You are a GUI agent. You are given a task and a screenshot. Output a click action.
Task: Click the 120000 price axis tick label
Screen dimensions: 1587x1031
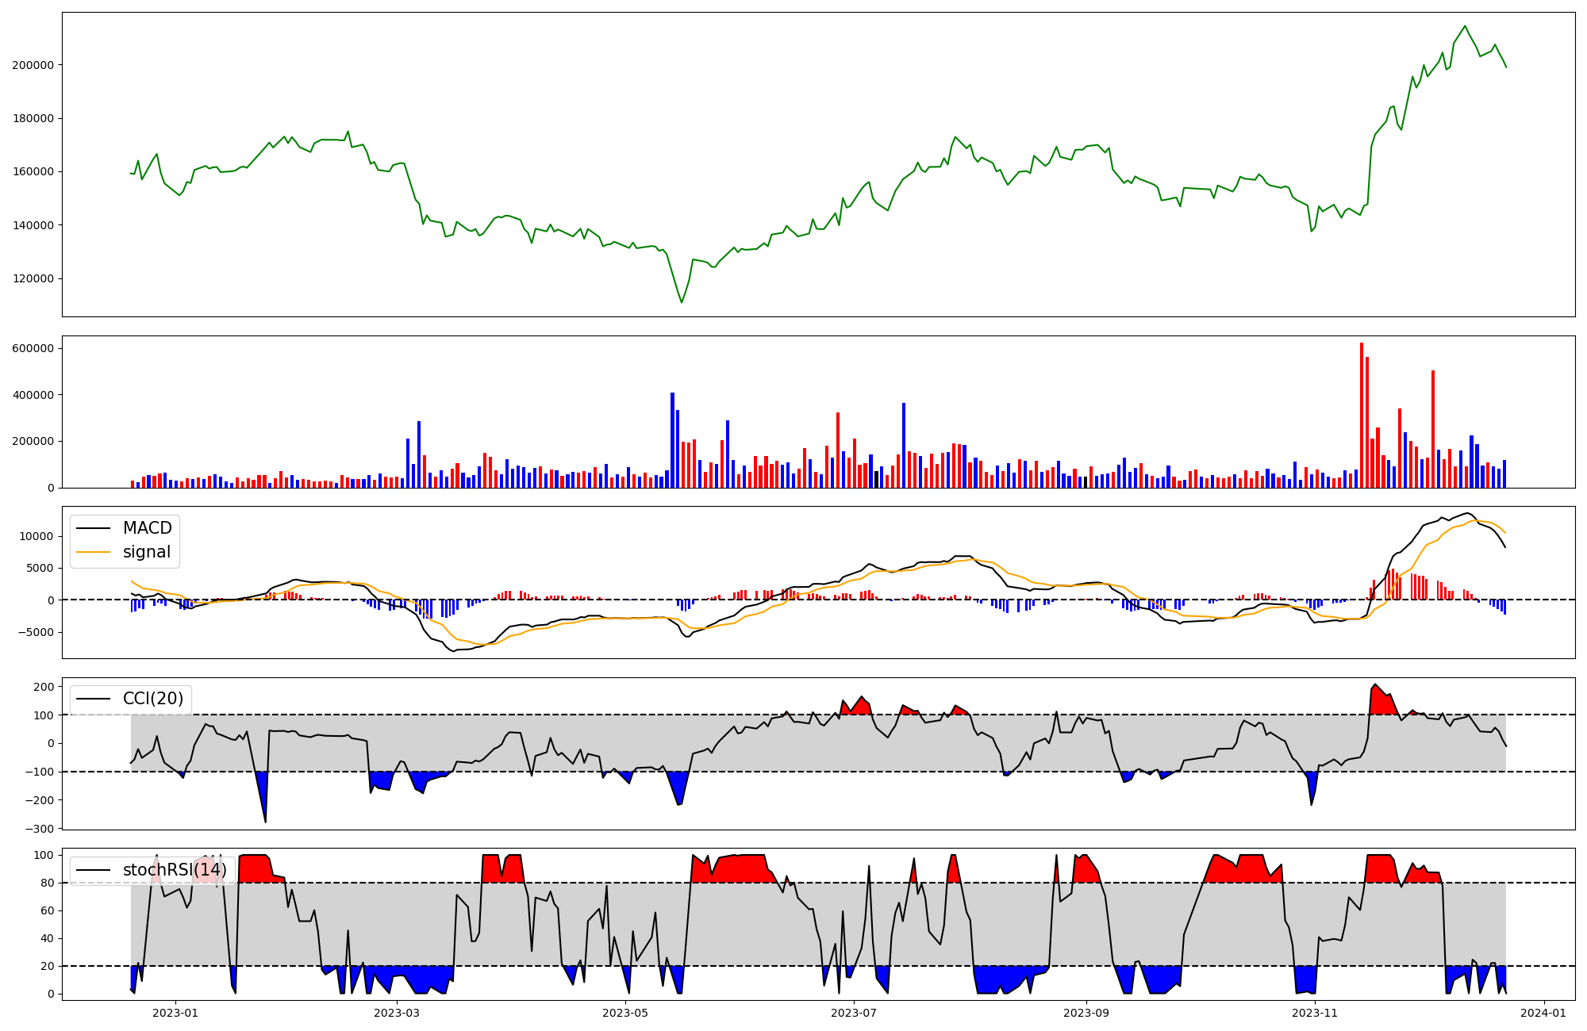[33, 278]
